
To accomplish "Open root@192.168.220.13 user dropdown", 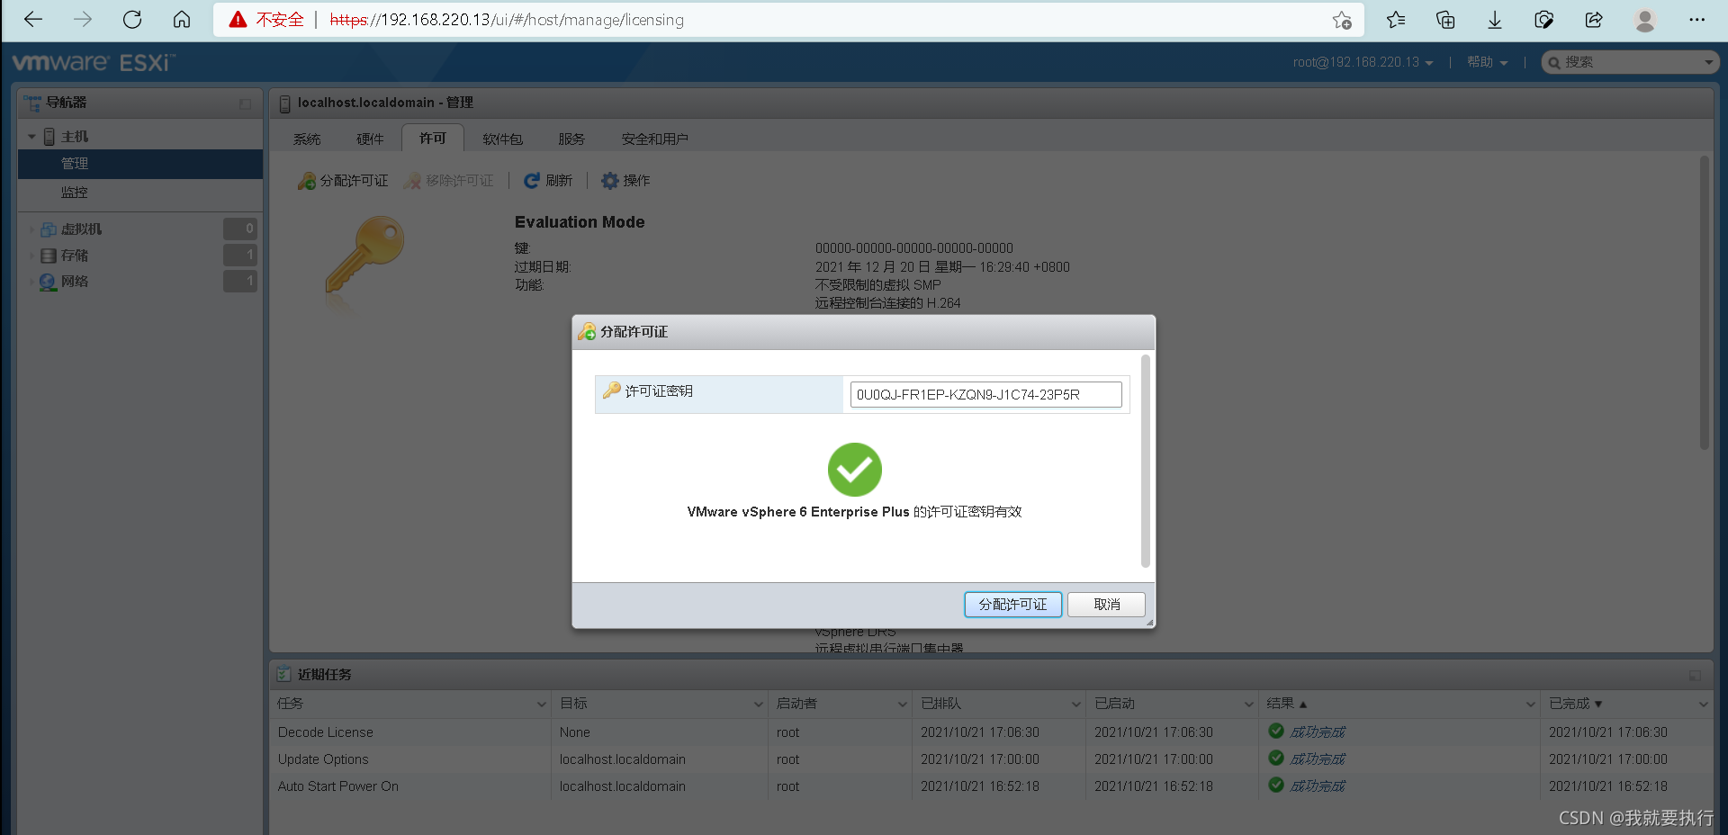I will pyautogui.click(x=1363, y=62).
